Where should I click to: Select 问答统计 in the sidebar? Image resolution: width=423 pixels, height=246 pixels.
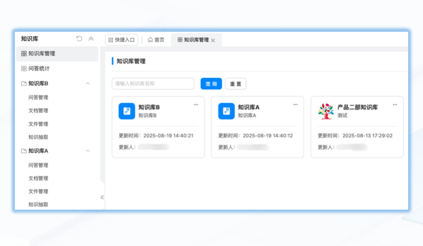(x=39, y=69)
